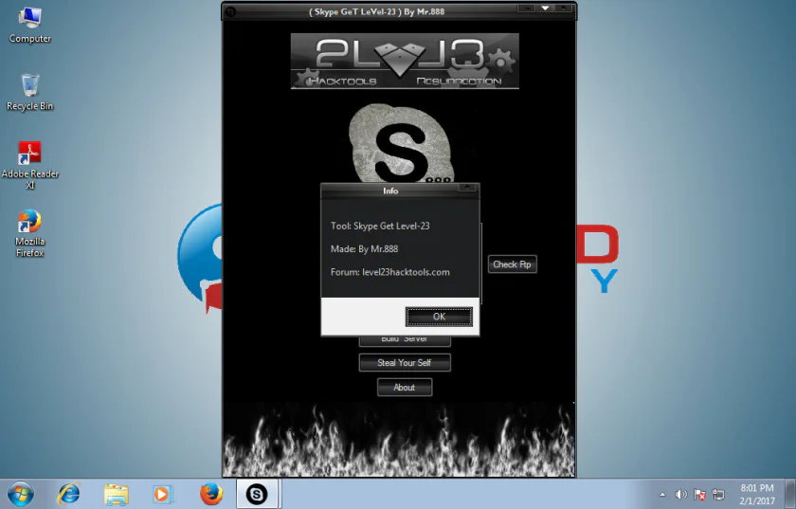Click the Check Ftp button
796x509 pixels.
point(513,264)
